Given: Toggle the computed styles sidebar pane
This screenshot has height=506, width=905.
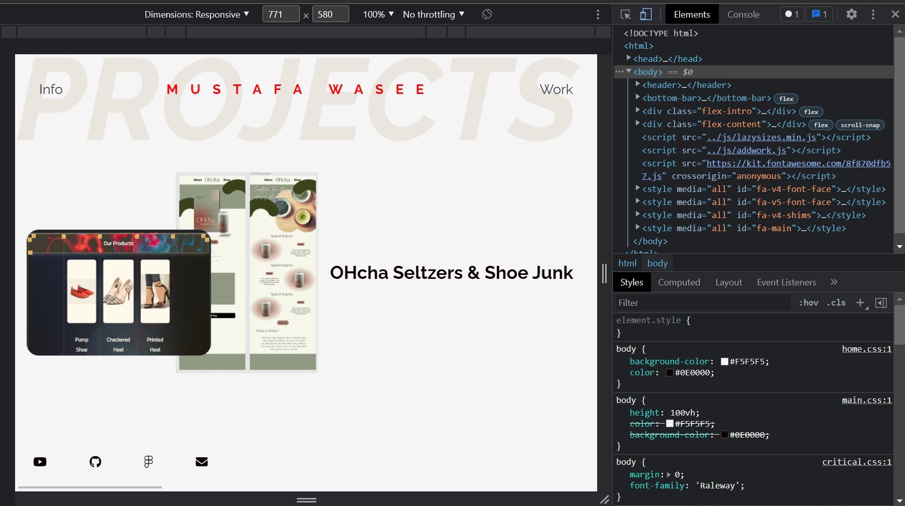Looking at the screenshot, I should point(881,302).
